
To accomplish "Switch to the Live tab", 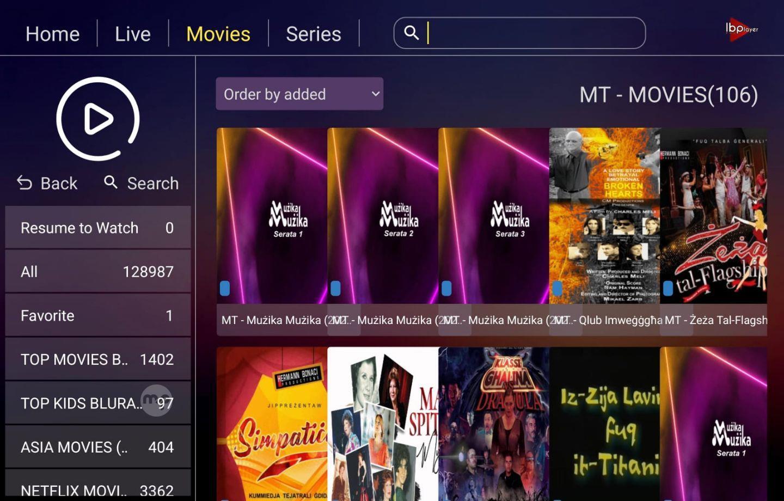I will click(133, 34).
